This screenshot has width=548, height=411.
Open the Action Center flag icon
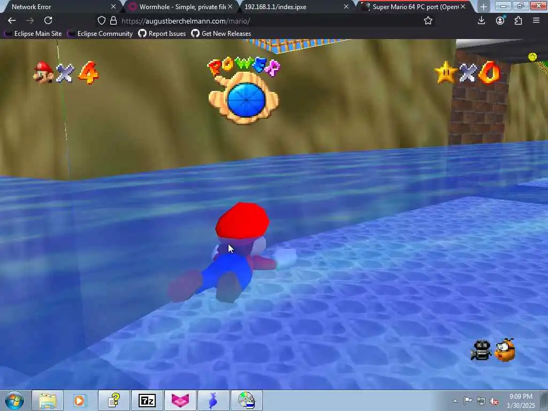pos(468,400)
